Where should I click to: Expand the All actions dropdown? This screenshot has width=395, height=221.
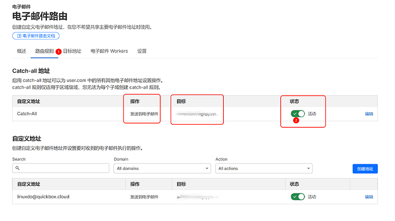tap(264, 168)
